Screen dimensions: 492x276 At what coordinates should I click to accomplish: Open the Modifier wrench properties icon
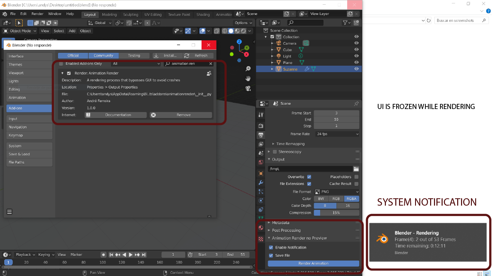tap(261, 183)
